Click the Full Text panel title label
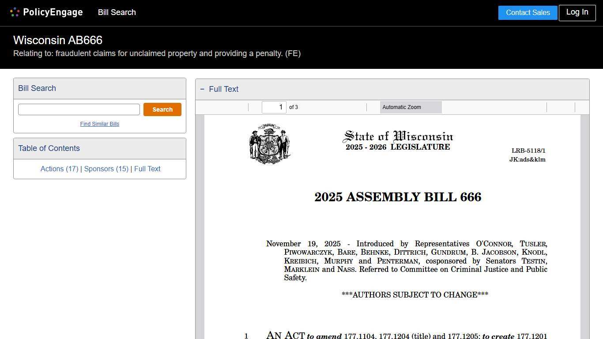The height and width of the screenshot is (339, 603). pyautogui.click(x=223, y=89)
